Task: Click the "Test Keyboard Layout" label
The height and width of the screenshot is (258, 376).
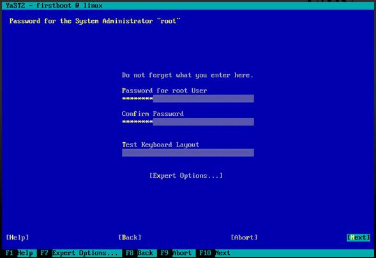Action: click(x=161, y=145)
